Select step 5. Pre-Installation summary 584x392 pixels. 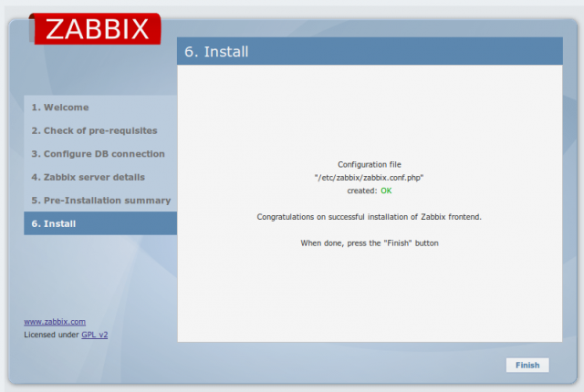tap(100, 200)
